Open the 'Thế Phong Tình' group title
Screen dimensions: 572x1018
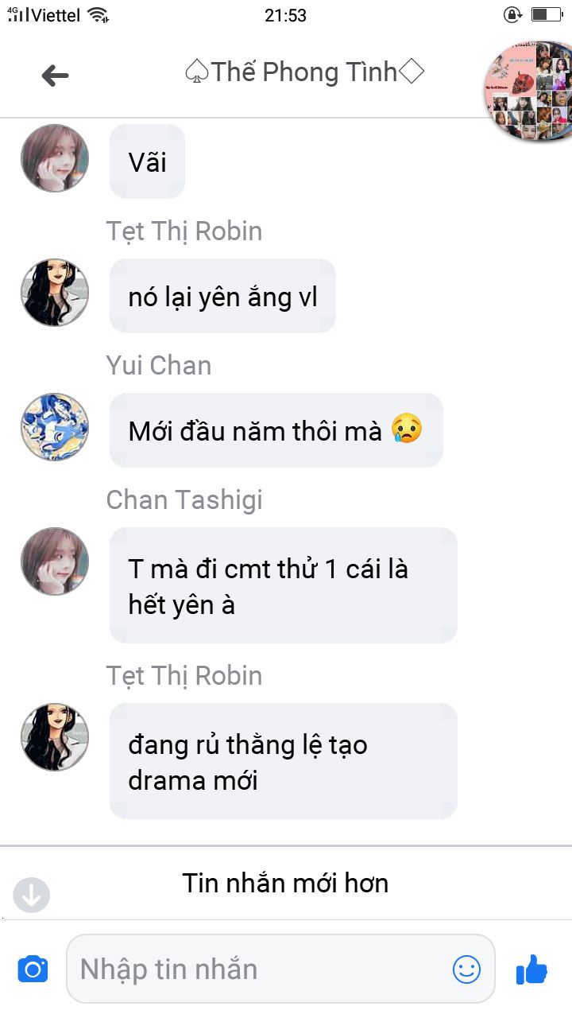point(304,72)
